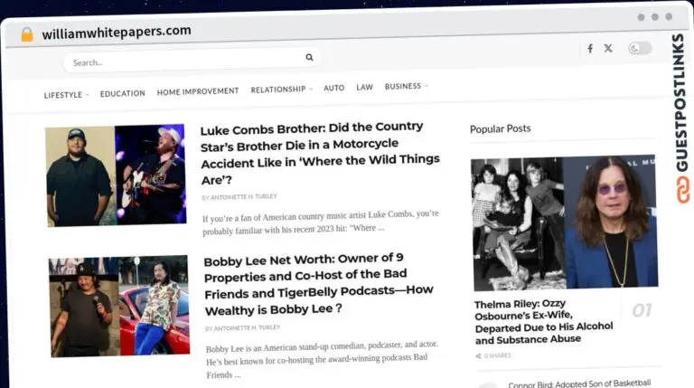Viewport: 694px width, 388px height.
Task: Expand the Lifestyle dropdown menu
Action: pyautogui.click(x=66, y=94)
